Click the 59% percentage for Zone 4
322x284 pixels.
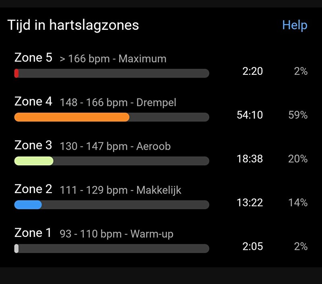click(x=298, y=115)
